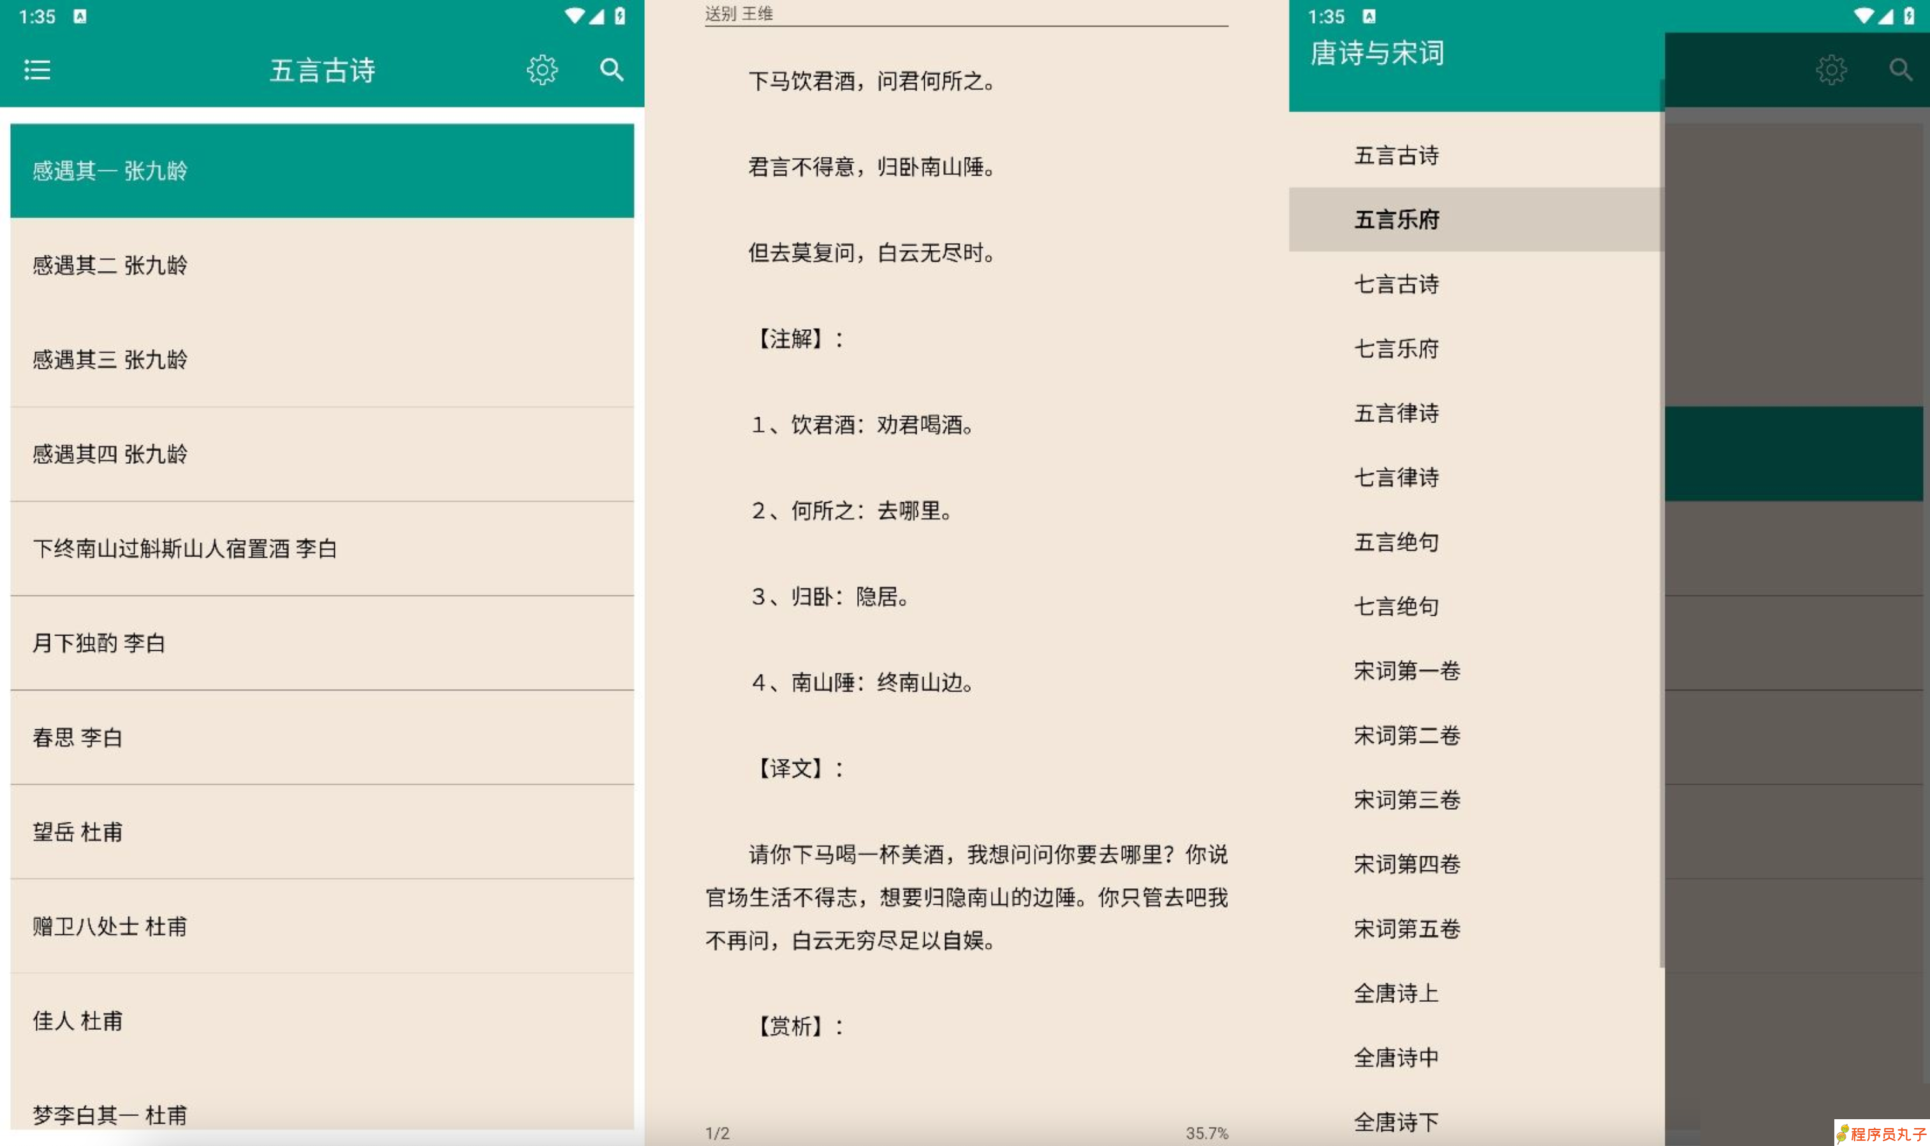1930x1146 pixels.
Task: Tap reading progress 35.7%
Action: pos(1207,1133)
